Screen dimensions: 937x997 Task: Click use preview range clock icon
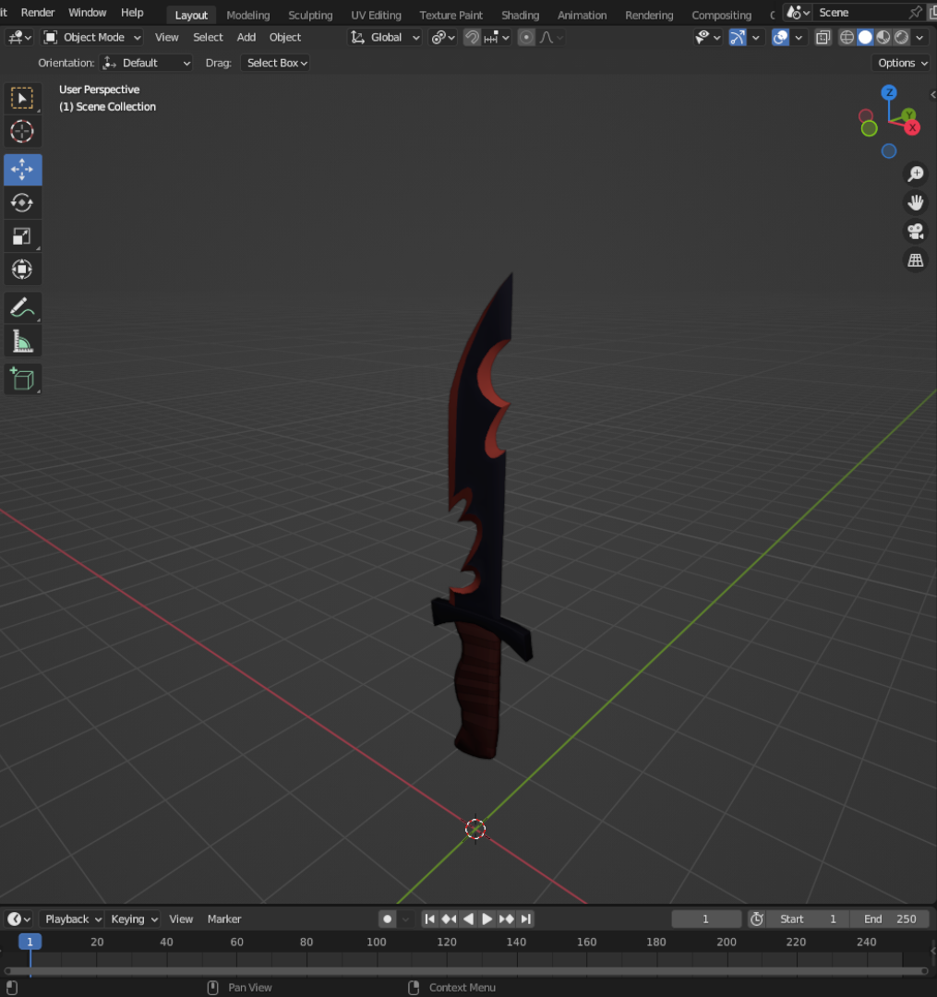coord(756,919)
